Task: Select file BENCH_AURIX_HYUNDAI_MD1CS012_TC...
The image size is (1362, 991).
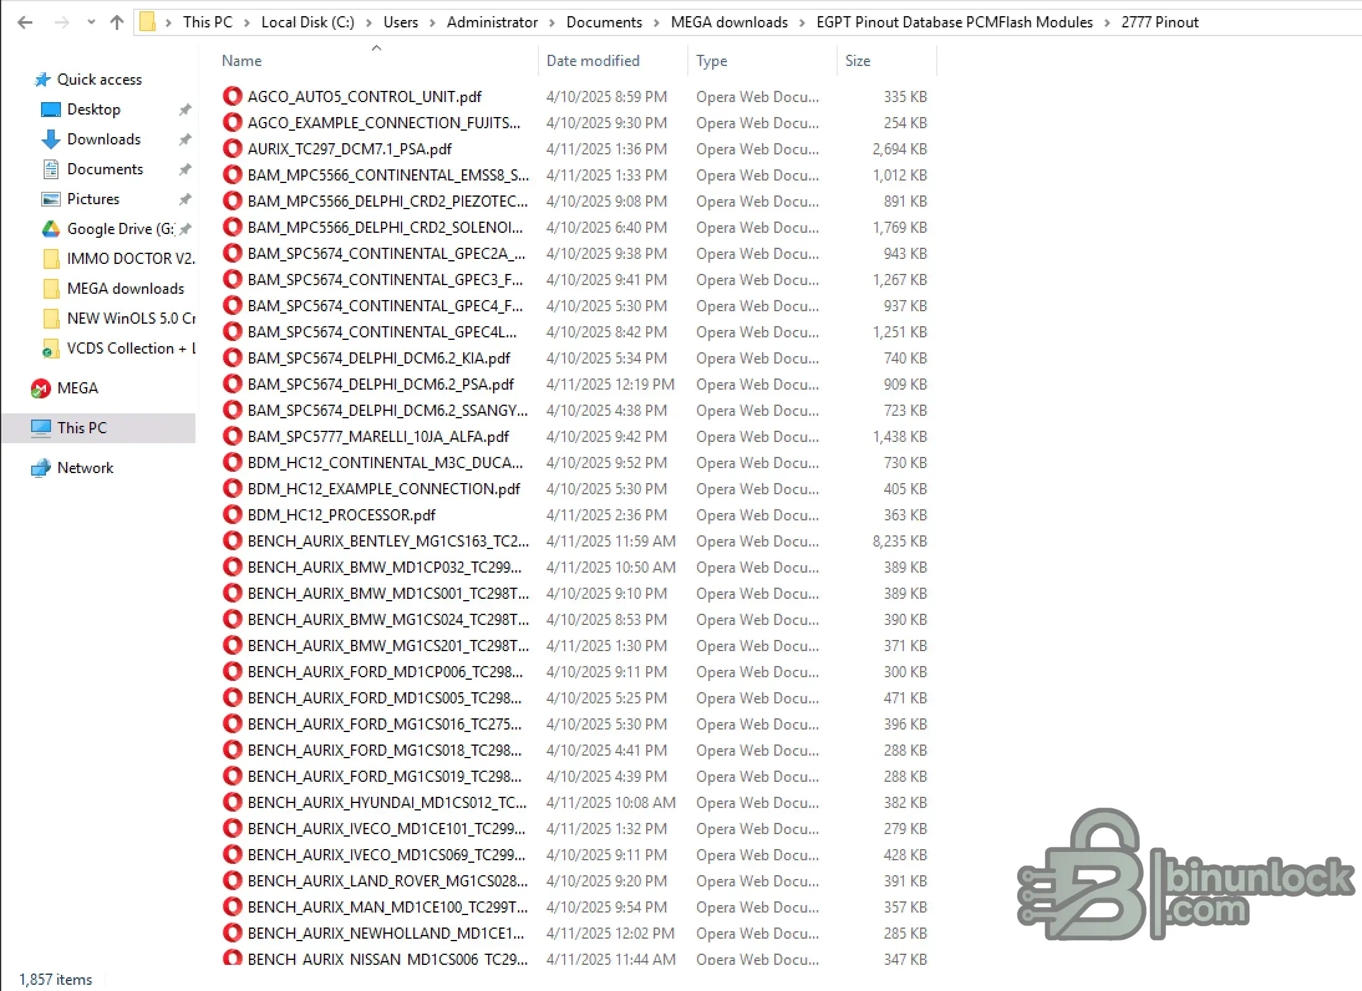Action: click(387, 802)
